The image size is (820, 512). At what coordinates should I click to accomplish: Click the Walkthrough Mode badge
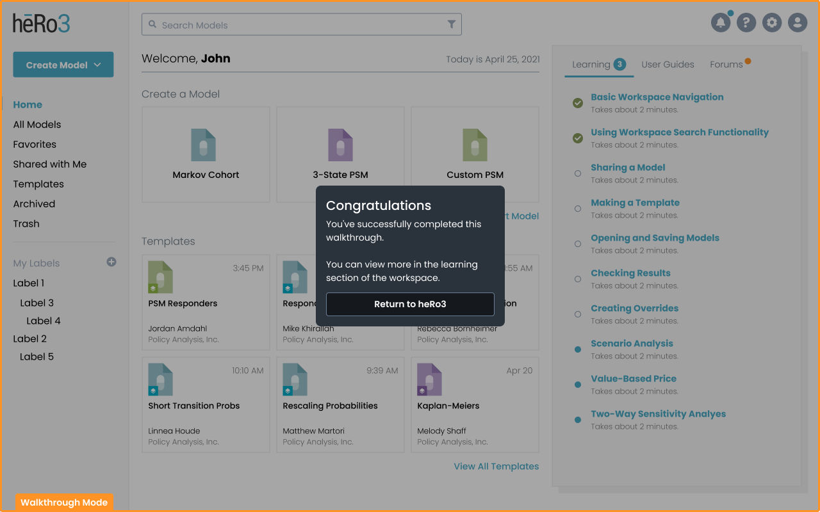click(x=64, y=502)
